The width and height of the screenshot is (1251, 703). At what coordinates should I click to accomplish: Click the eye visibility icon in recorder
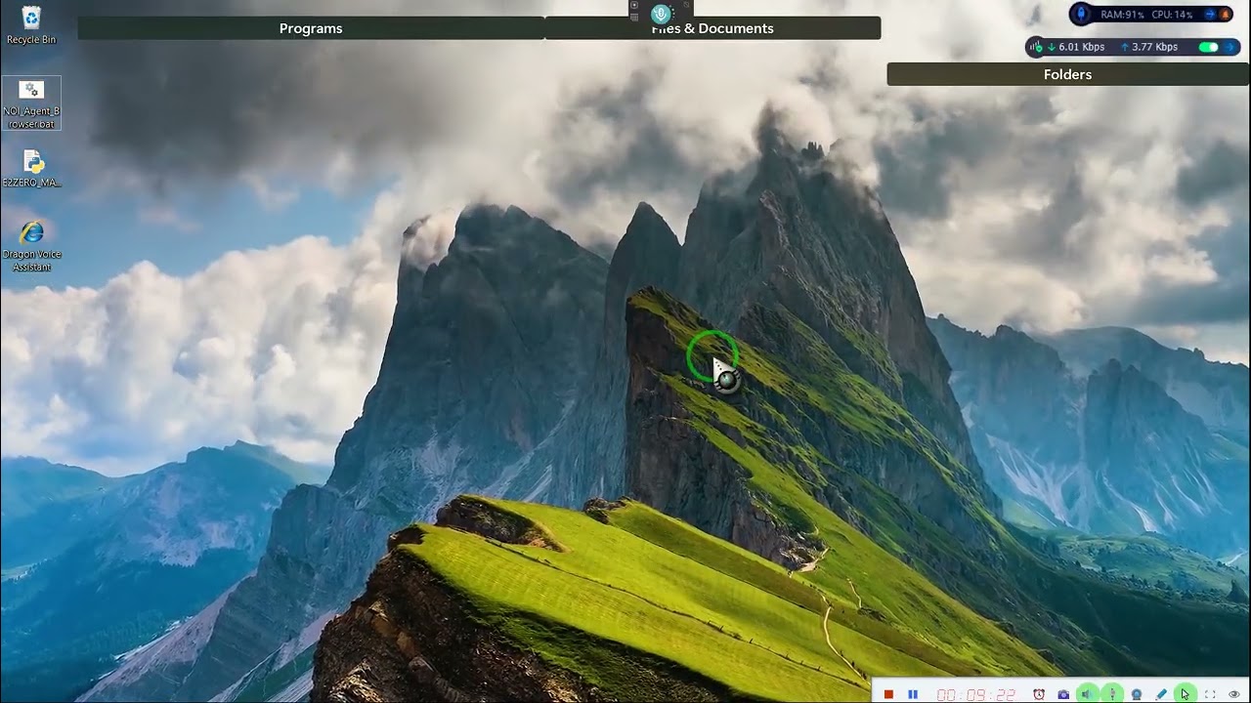point(1234,694)
